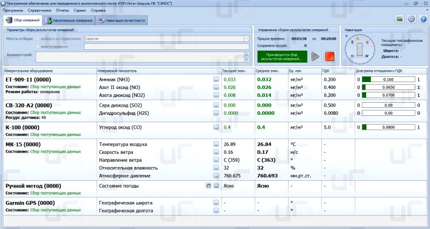This screenshot has width=430, height=229.
Task: Click the NO ПДК ratio bar 0.0650
Action: click(388, 88)
